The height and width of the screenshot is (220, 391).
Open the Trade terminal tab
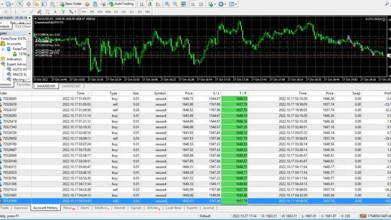pos(4,208)
